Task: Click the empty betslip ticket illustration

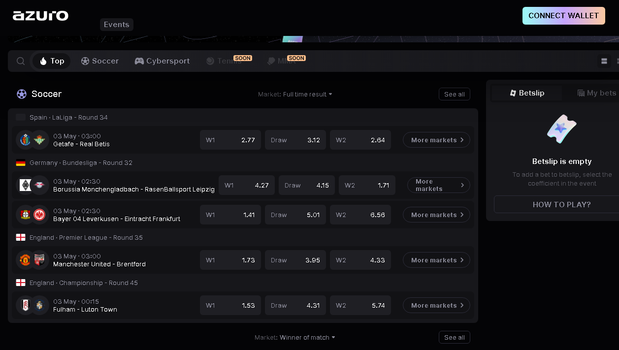Action: [x=562, y=129]
